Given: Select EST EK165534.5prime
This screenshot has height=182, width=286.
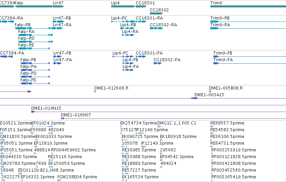Looking at the screenshot, I should point(125,180).
